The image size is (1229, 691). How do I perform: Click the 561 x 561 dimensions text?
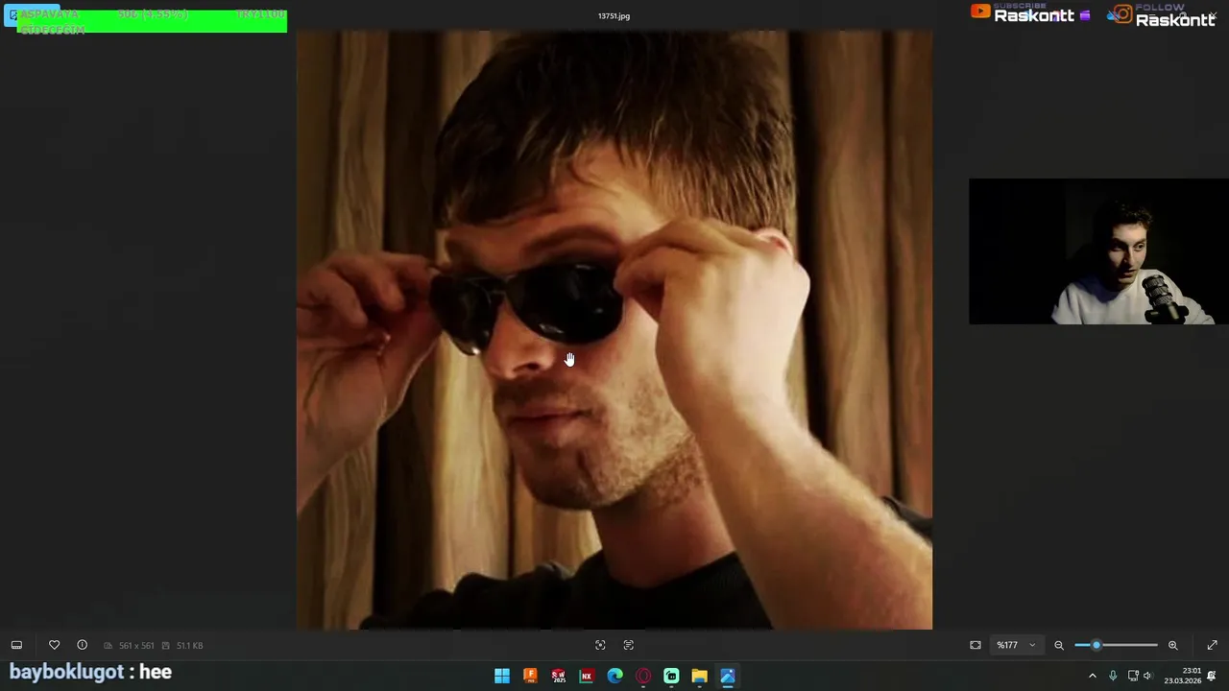pyautogui.click(x=136, y=646)
